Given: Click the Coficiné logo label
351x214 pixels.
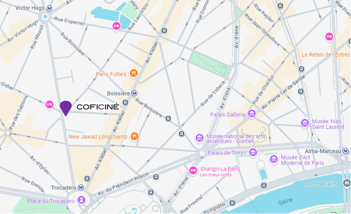Looking at the screenshot, I should pos(98,107).
